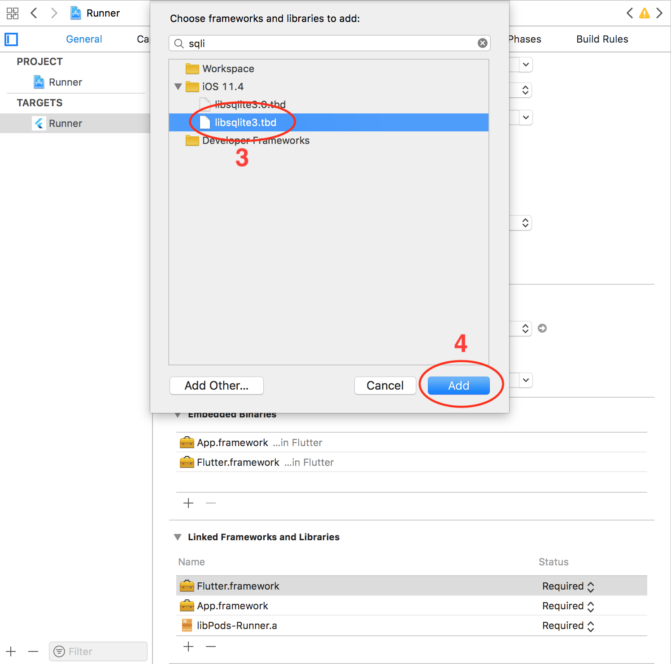
Task: Switch to the Build Rules tab
Action: [x=602, y=39]
